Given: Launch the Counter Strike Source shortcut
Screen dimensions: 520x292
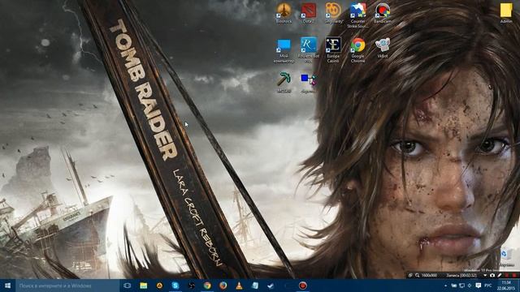Looking at the screenshot, I should 357,15.
